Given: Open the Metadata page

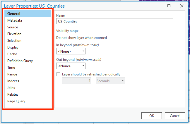Looking at the screenshot, I should click(x=28, y=20).
